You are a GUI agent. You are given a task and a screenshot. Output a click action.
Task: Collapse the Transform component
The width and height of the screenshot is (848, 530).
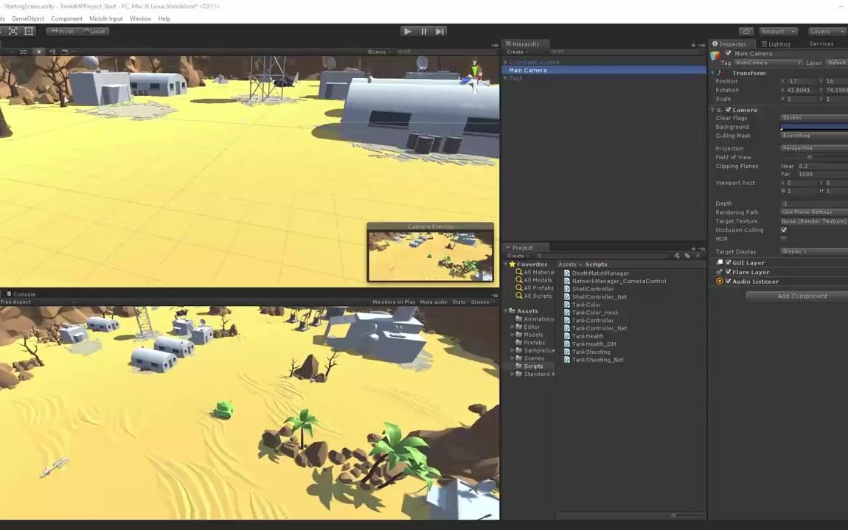(x=713, y=73)
